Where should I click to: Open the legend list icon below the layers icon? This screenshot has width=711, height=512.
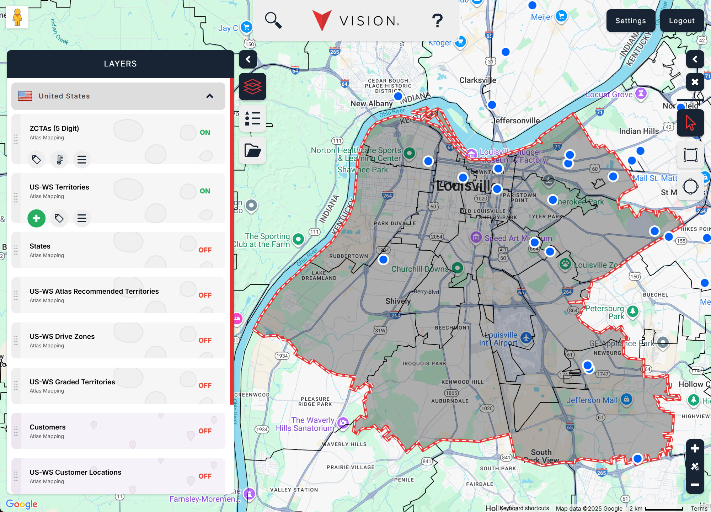(x=252, y=119)
